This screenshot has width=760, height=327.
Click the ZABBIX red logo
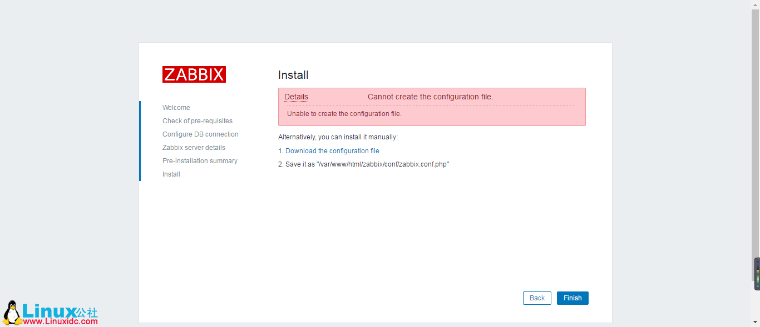tap(194, 74)
